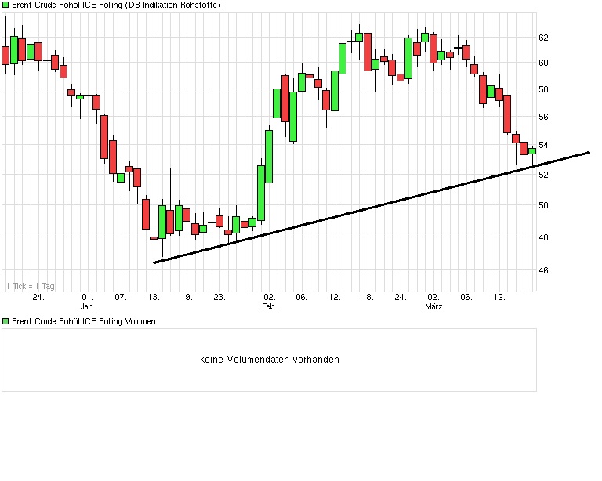Click the 'März' month label
Image resolution: width=602 pixels, height=481 pixels.
click(433, 306)
